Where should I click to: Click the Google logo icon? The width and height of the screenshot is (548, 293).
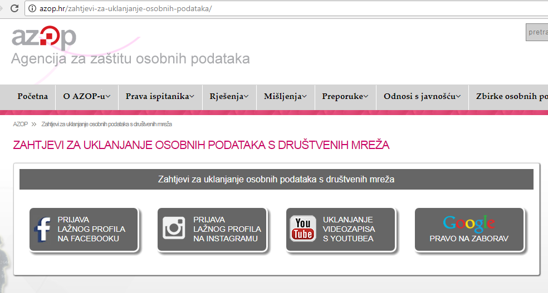tap(469, 224)
